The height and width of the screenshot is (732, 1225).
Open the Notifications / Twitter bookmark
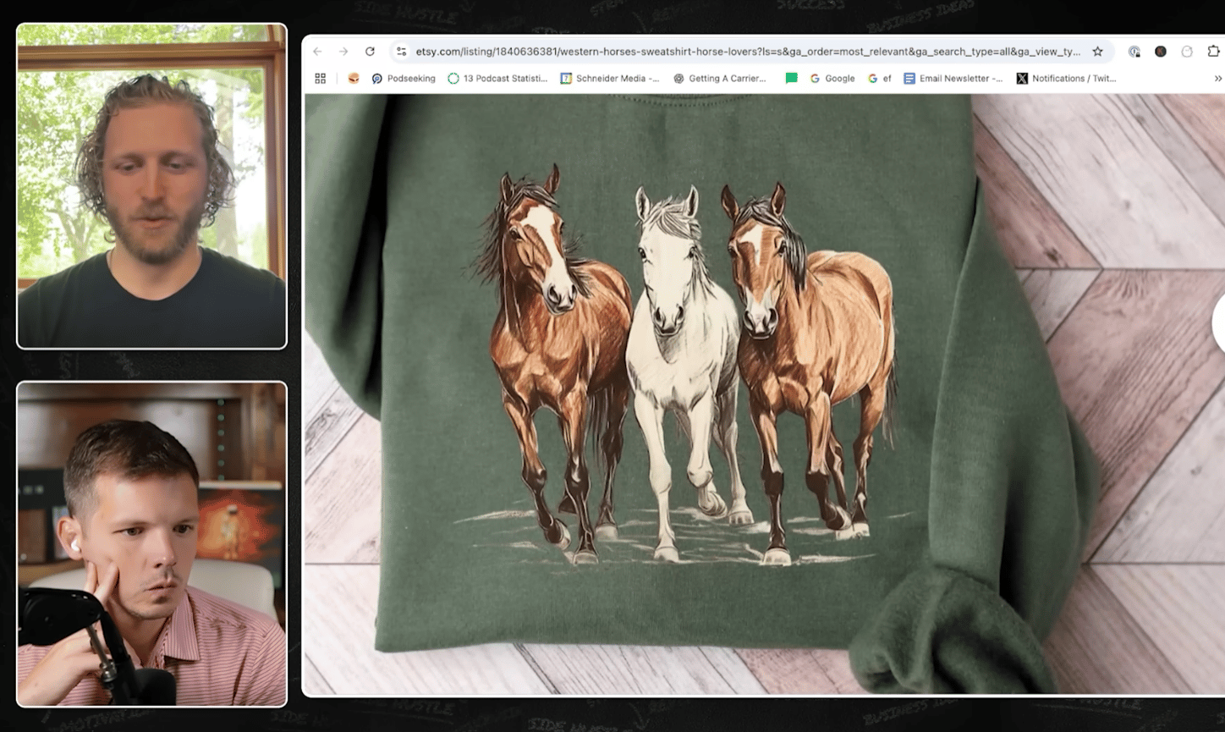click(1066, 79)
